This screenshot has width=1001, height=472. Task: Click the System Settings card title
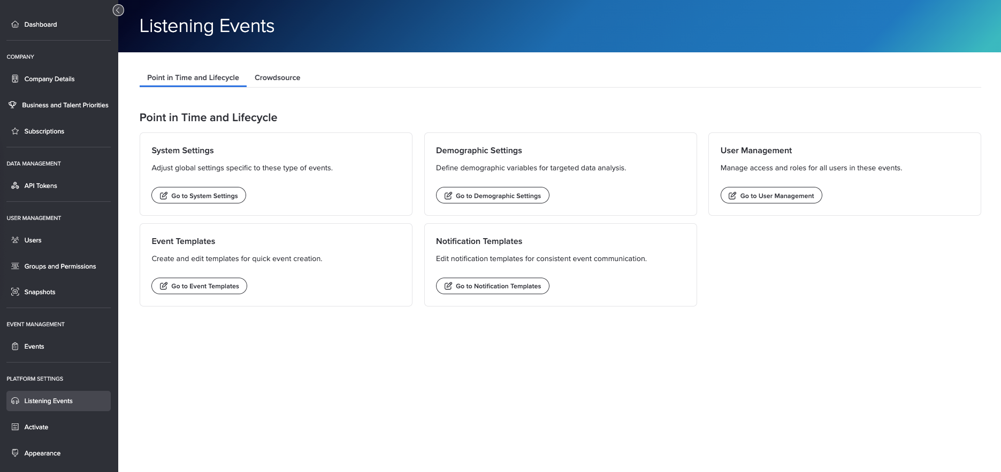(x=182, y=151)
